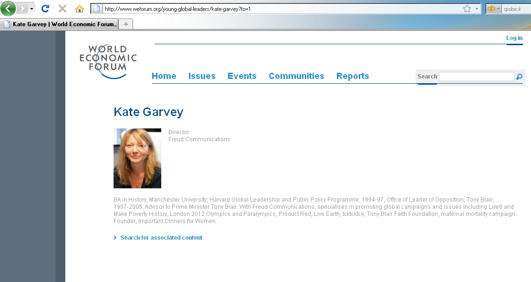Viewport: 531px width, 282px height.
Task: Open the new tab plus button
Action: click(x=126, y=24)
